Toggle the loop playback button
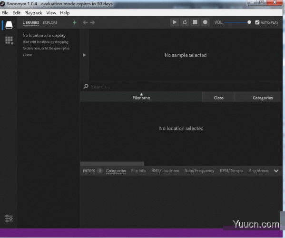285x238 pixels. point(185,22)
